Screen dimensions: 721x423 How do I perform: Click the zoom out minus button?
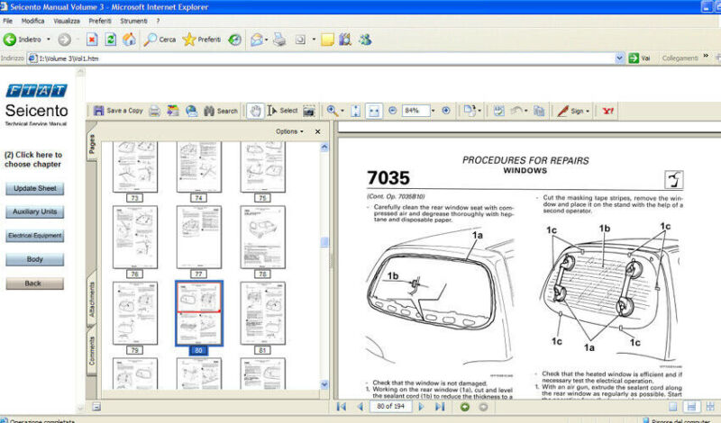tap(392, 111)
